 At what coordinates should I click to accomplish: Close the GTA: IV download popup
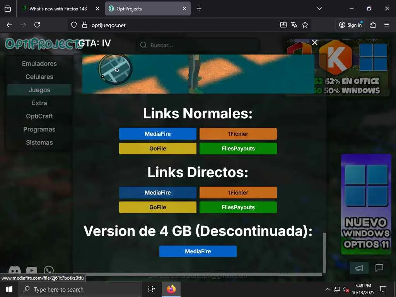[x=315, y=43]
